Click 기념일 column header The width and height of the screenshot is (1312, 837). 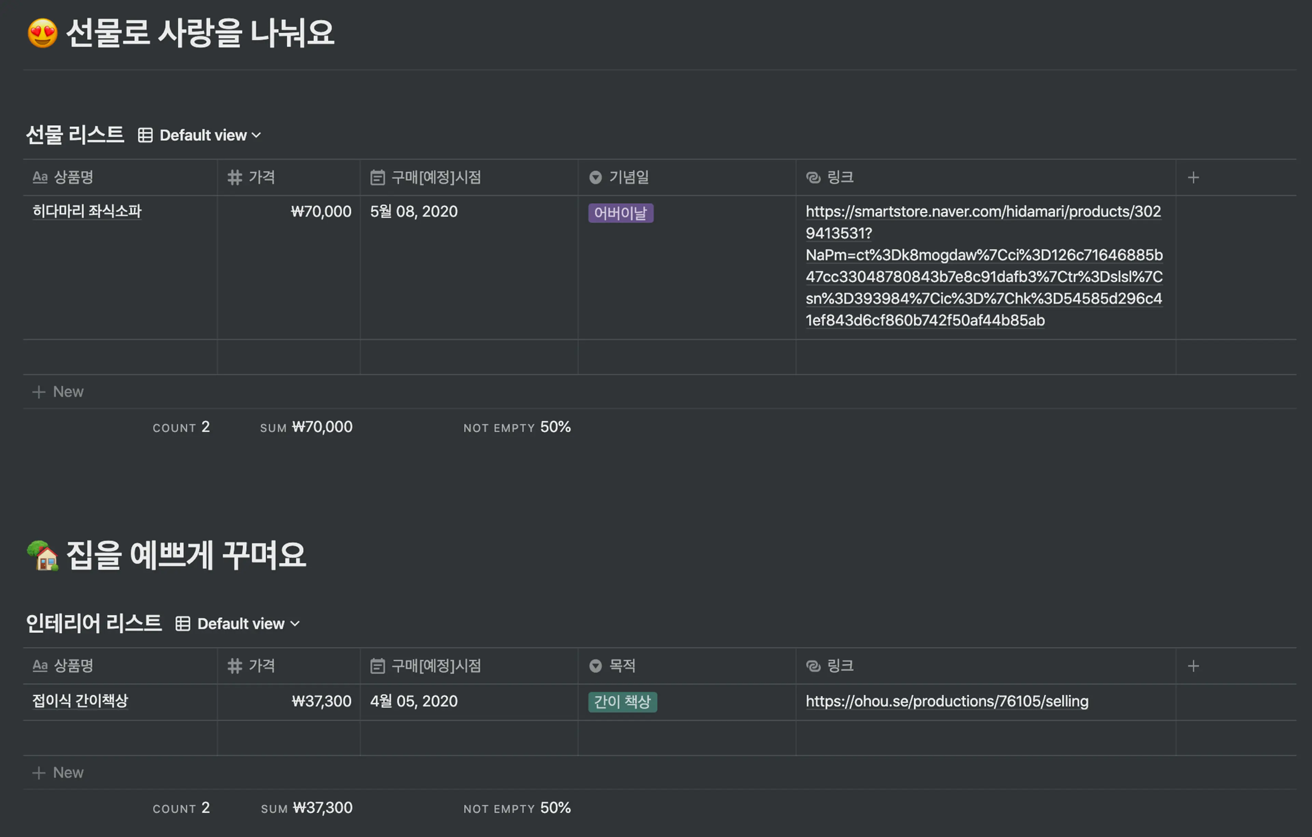(686, 178)
